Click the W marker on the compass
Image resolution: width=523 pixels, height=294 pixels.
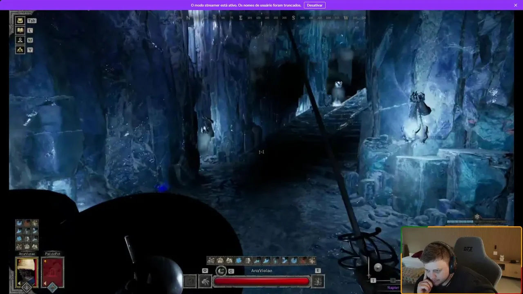point(346,18)
